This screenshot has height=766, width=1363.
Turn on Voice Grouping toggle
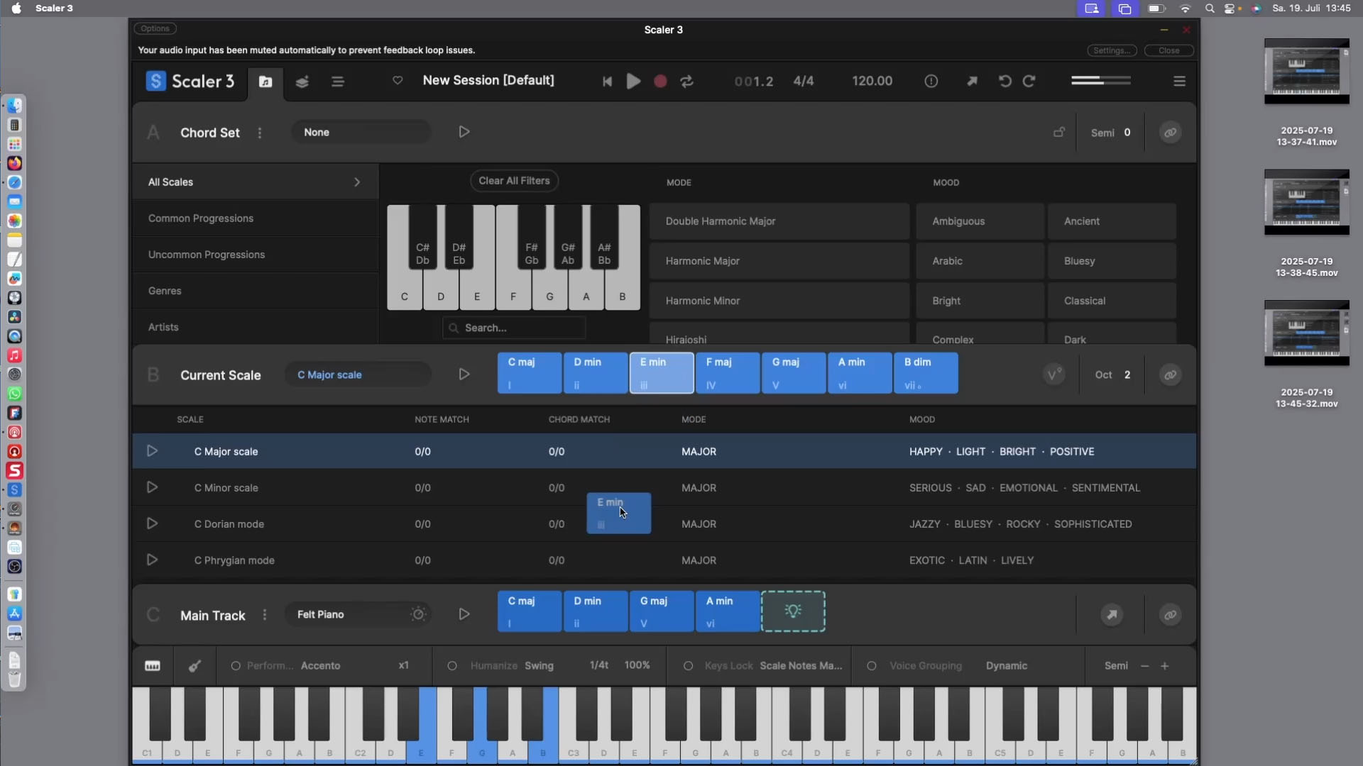[x=872, y=666]
